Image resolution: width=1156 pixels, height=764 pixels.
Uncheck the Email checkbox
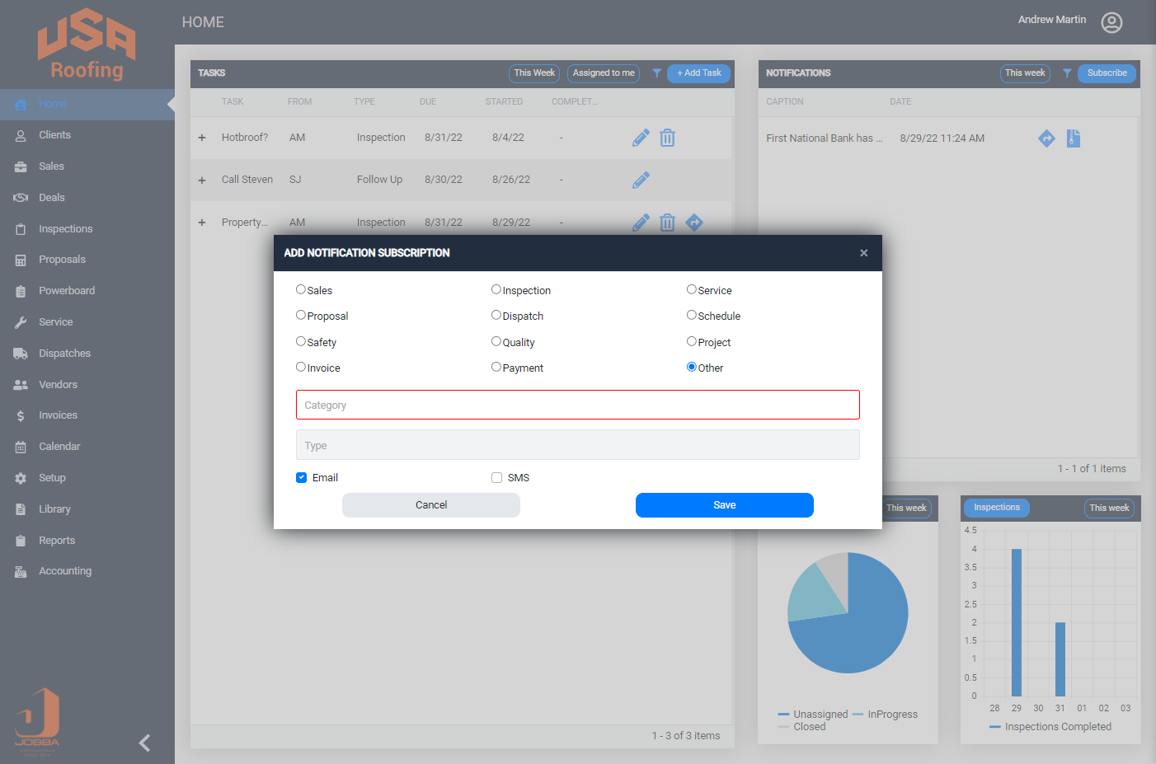click(302, 478)
